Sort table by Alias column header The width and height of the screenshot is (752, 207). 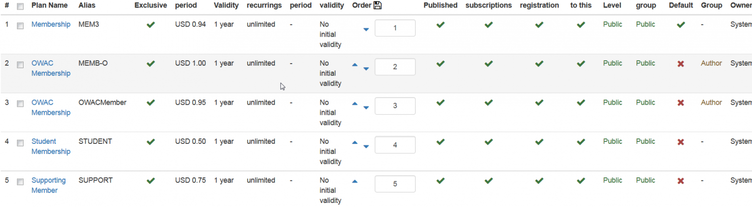coord(87,6)
